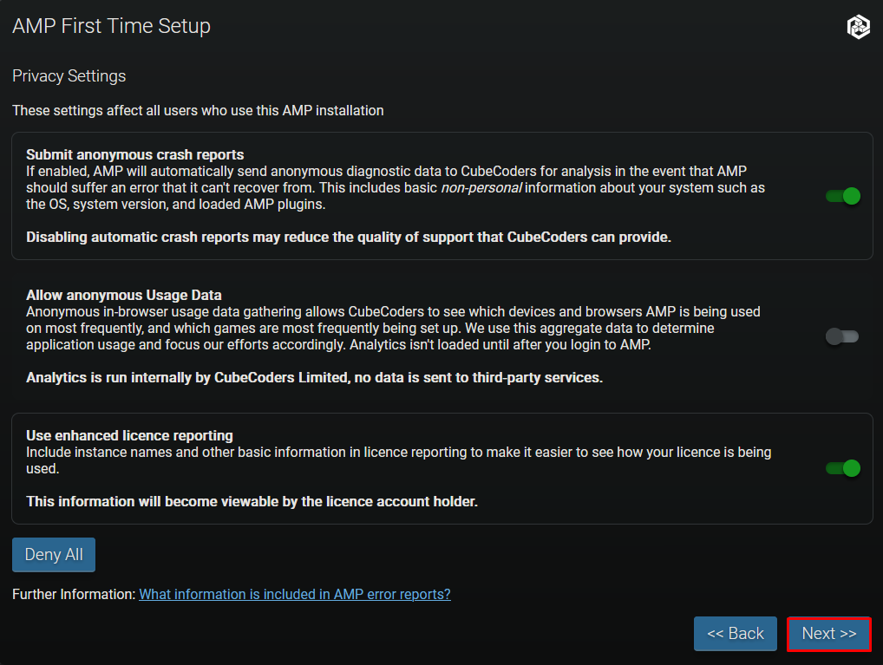This screenshot has width=883, height=665.
Task: Click the Allow anonymous Usage Data heading
Action: pos(124,296)
